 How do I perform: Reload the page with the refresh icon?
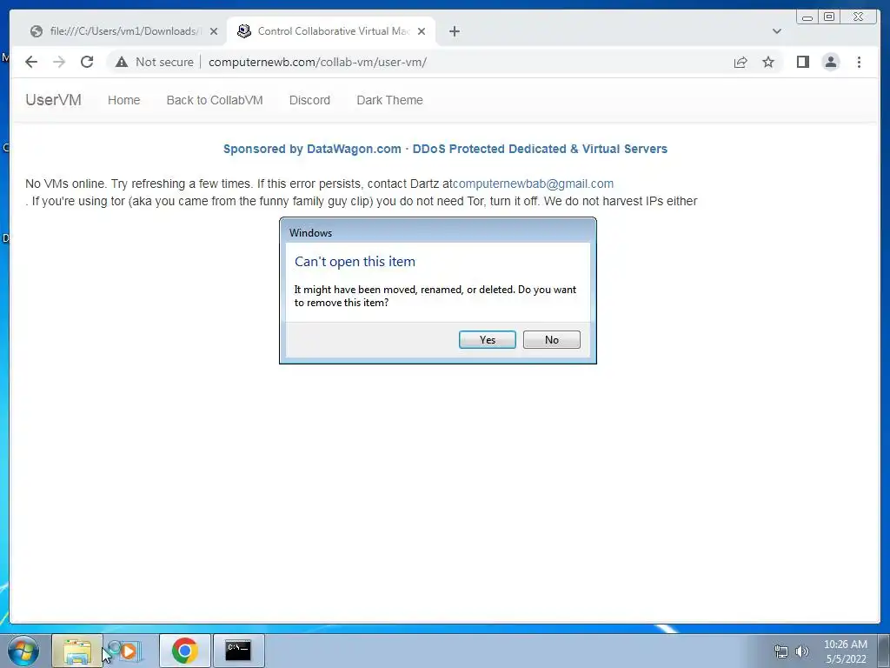pos(87,62)
